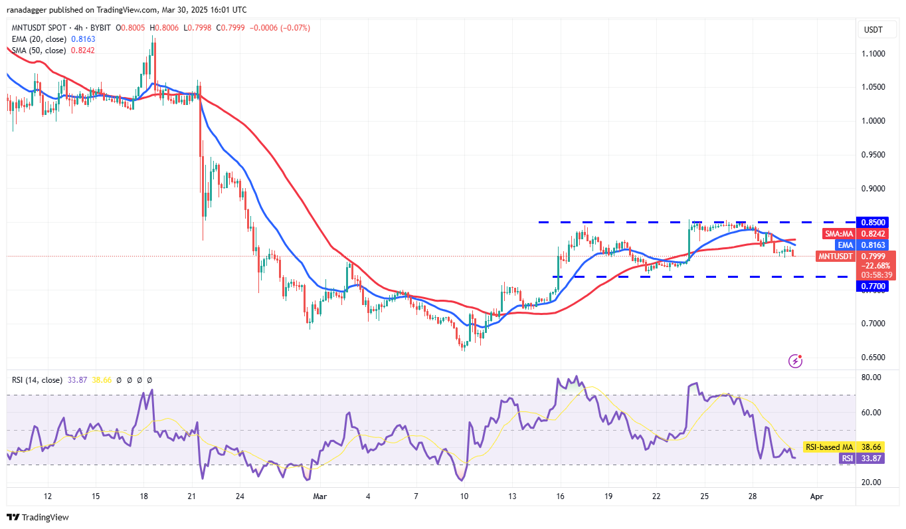The width and height of the screenshot is (906, 529).
Task: Click the USDT currency label on price axis
Action: click(872, 29)
